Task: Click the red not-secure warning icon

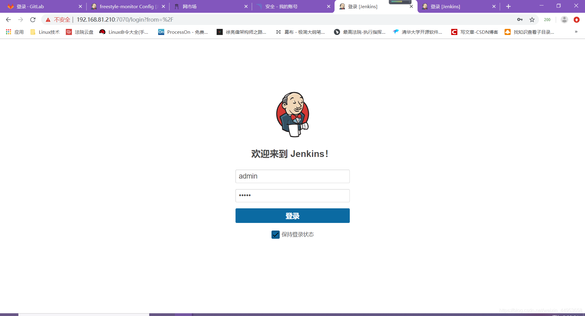Action: (x=48, y=20)
